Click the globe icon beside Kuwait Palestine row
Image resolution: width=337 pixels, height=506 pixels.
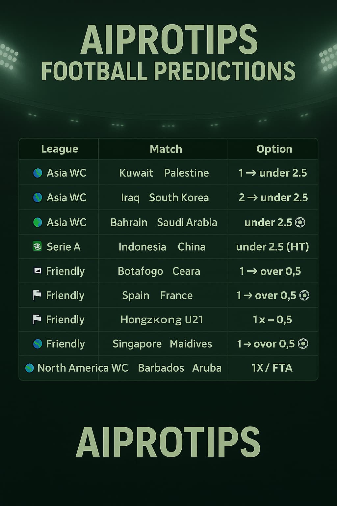coord(38,173)
